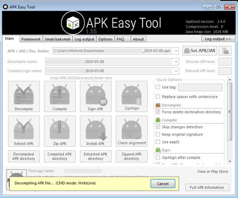Uncheck Force delete destination directory

tap(158, 112)
